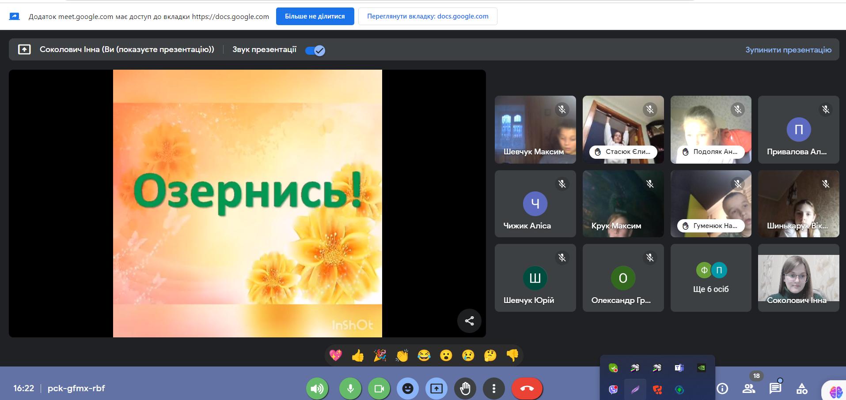Screen dimensions: 846x400
Task: Click the muted mic icon on Привалова tile
Action: coord(825,109)
